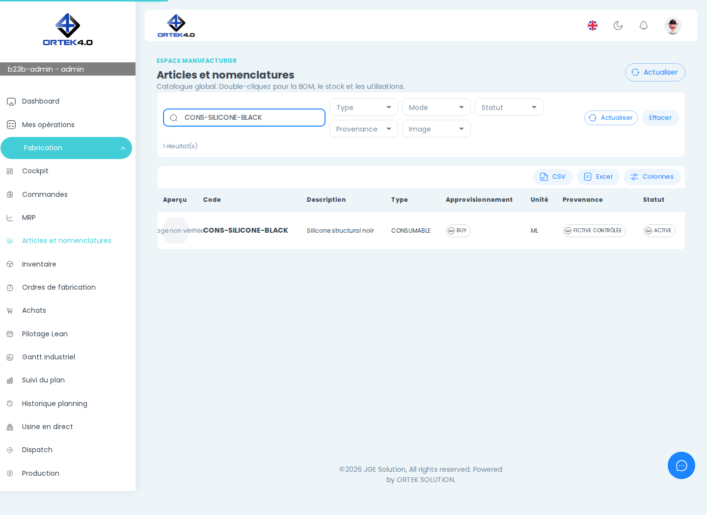The width and height of the screenshot is (707, 515).
Task: Expand the Statut filter dropdown
Action: pyautogui.click(x=509, y=107)
